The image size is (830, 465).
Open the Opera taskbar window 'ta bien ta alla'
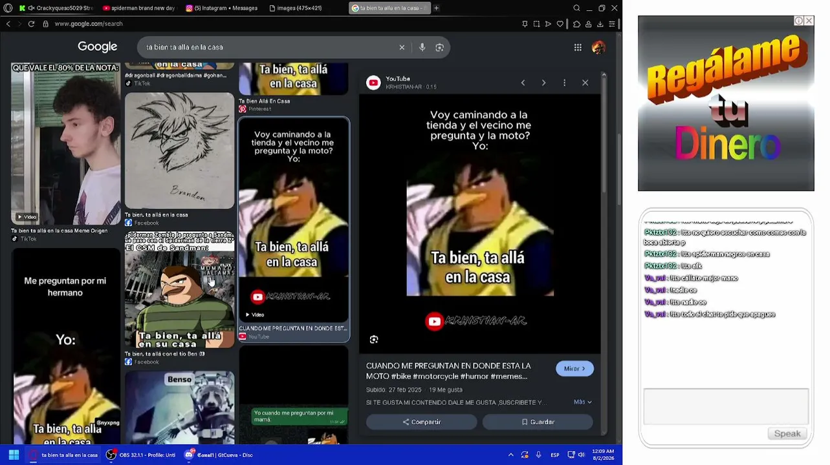click(63, 455)
